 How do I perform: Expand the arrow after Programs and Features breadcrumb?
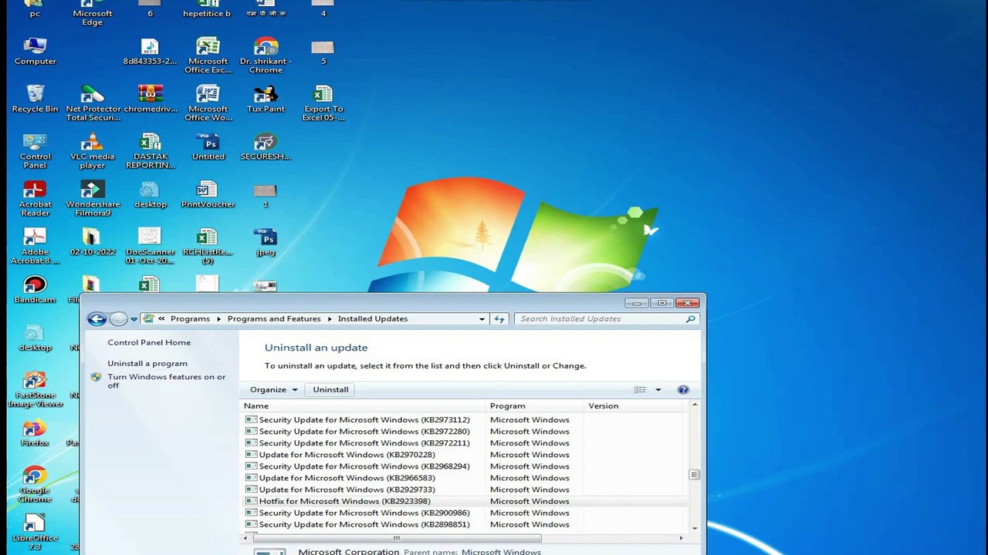330,319
